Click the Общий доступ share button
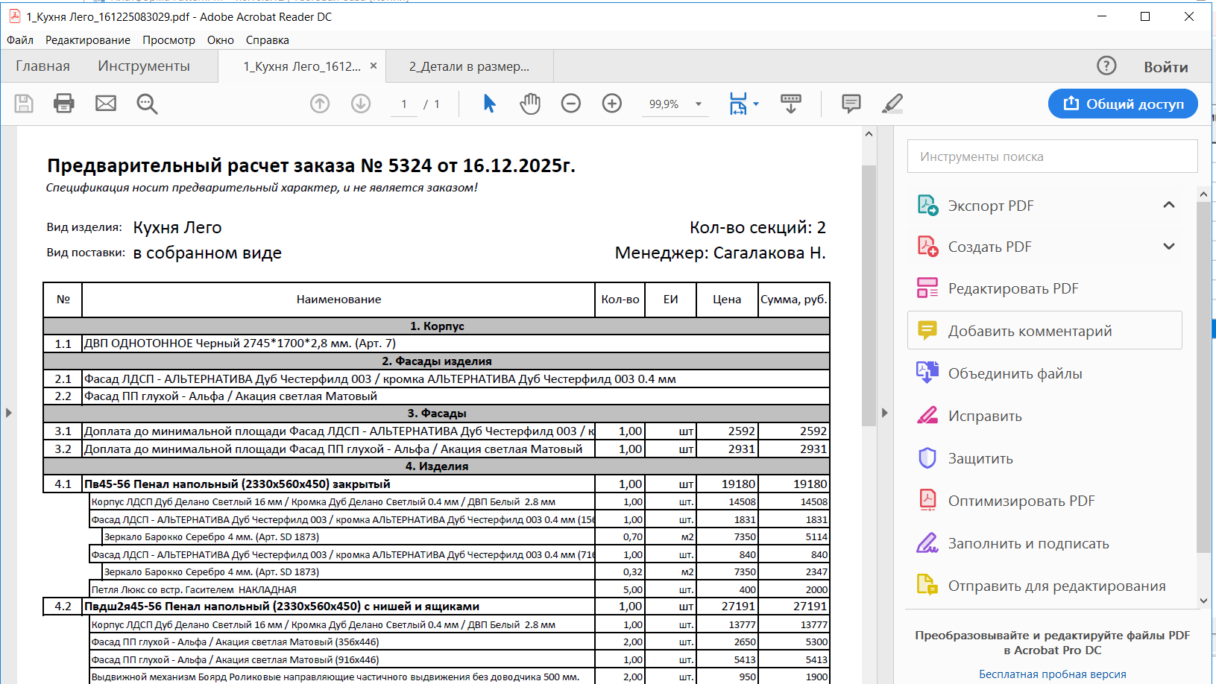Viewport: 1216px width, 684px height. pyautogui.click(x=1123, y=104)
